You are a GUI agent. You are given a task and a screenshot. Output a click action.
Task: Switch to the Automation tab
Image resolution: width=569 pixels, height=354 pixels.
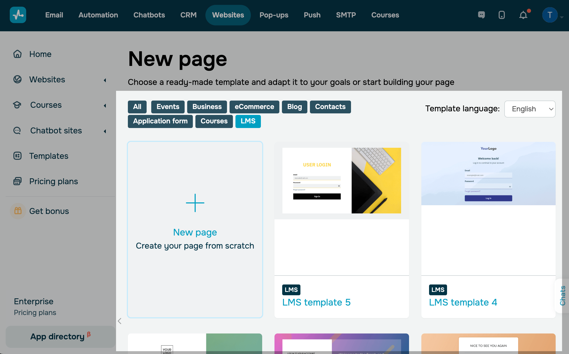[x=98, y=15]
